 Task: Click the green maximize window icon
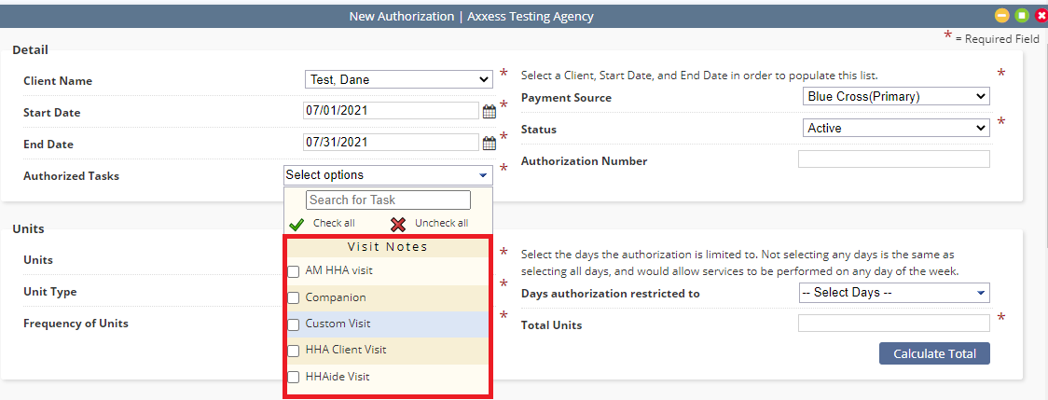1022,15
